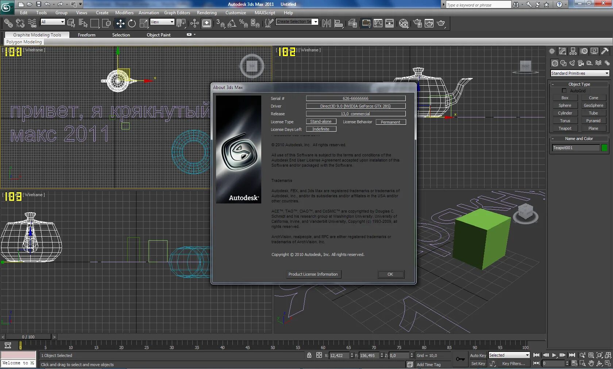613x369 pixels.
Task: Click the Align tool icon
Action: click(x=339, y=23)
